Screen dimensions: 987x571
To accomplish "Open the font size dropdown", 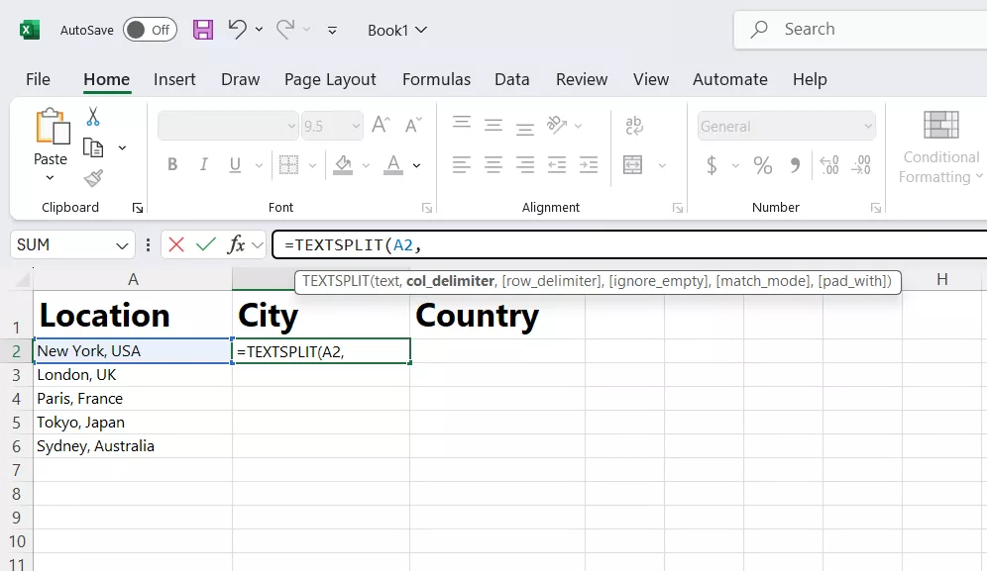I will tap(355, 127).
